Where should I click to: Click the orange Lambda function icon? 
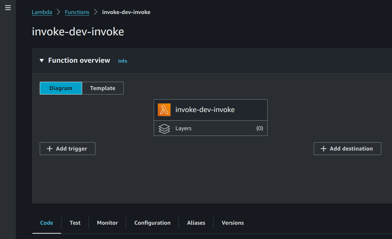point(164,110)
